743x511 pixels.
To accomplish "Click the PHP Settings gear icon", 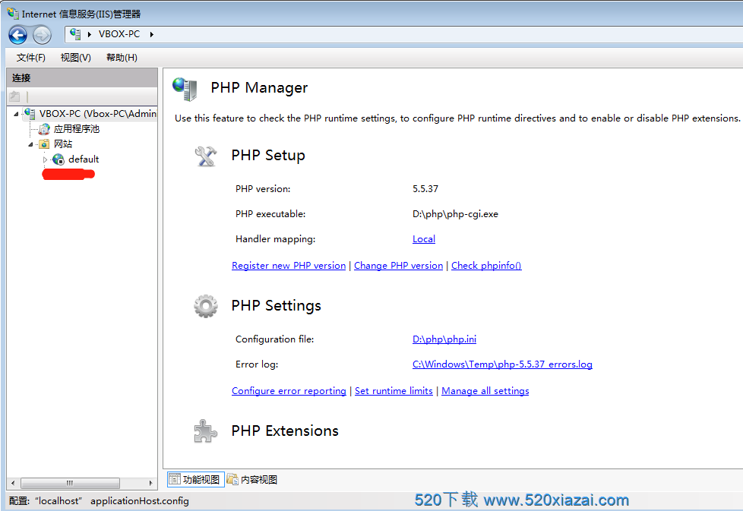I will pos(206,307).
